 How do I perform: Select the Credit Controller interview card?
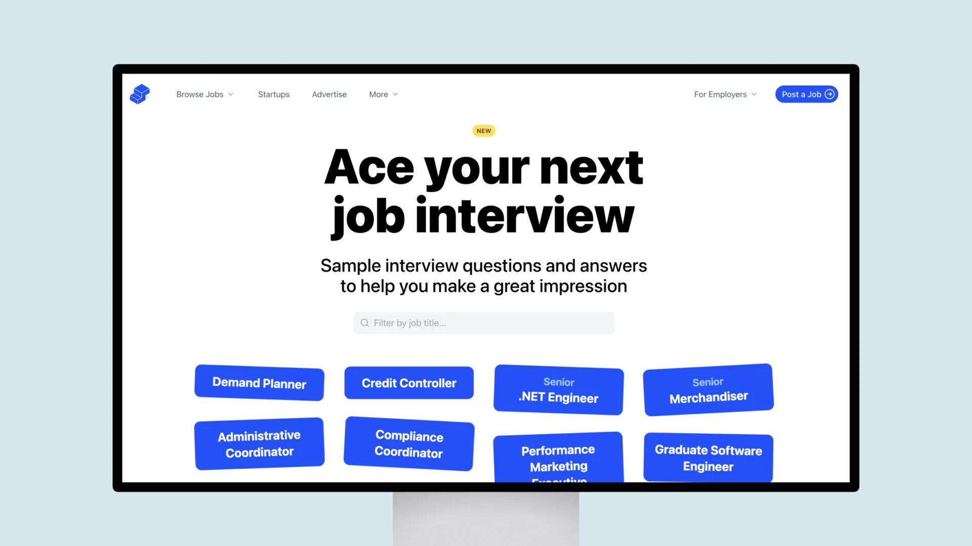pyautogui.click(x=409, y=382)
